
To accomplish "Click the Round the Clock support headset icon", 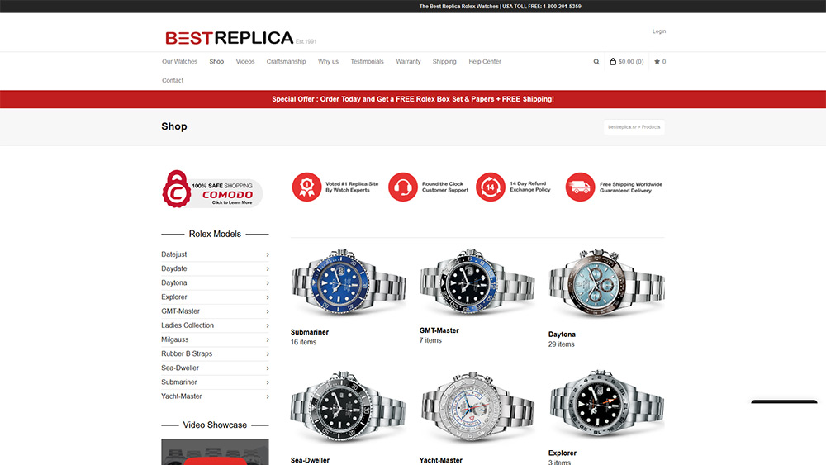I will coord(403,187).
